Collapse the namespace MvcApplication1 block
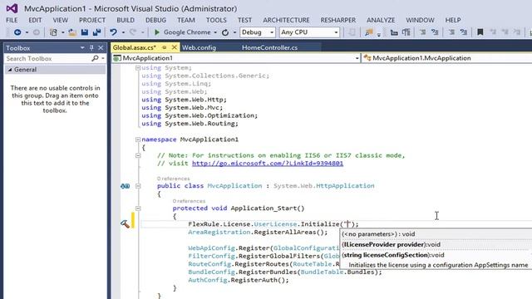The height and width of the screenshot is (299, 532). [138, 140]
